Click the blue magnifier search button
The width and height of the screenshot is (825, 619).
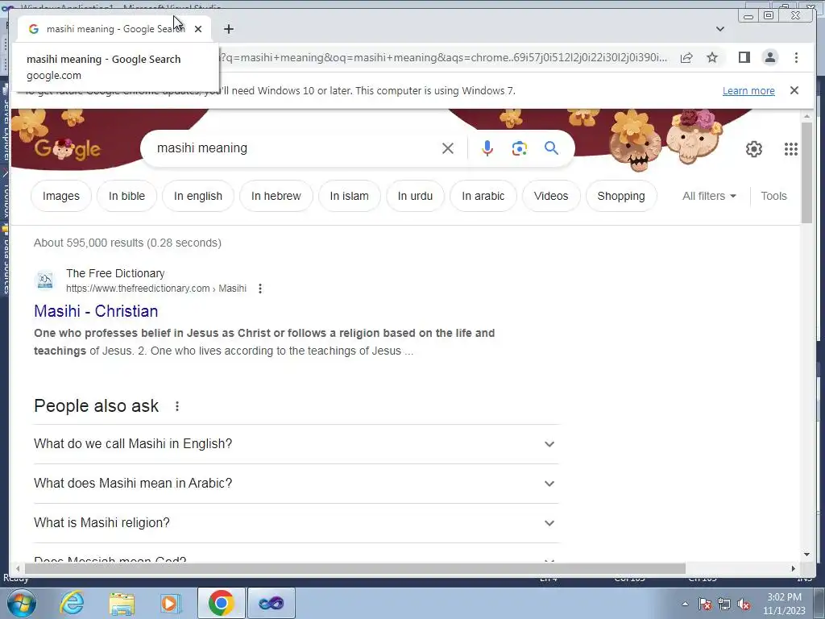[551, 148]
